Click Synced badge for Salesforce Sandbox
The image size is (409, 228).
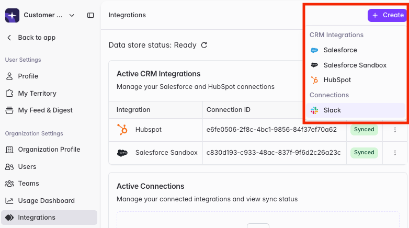[364, 153]
